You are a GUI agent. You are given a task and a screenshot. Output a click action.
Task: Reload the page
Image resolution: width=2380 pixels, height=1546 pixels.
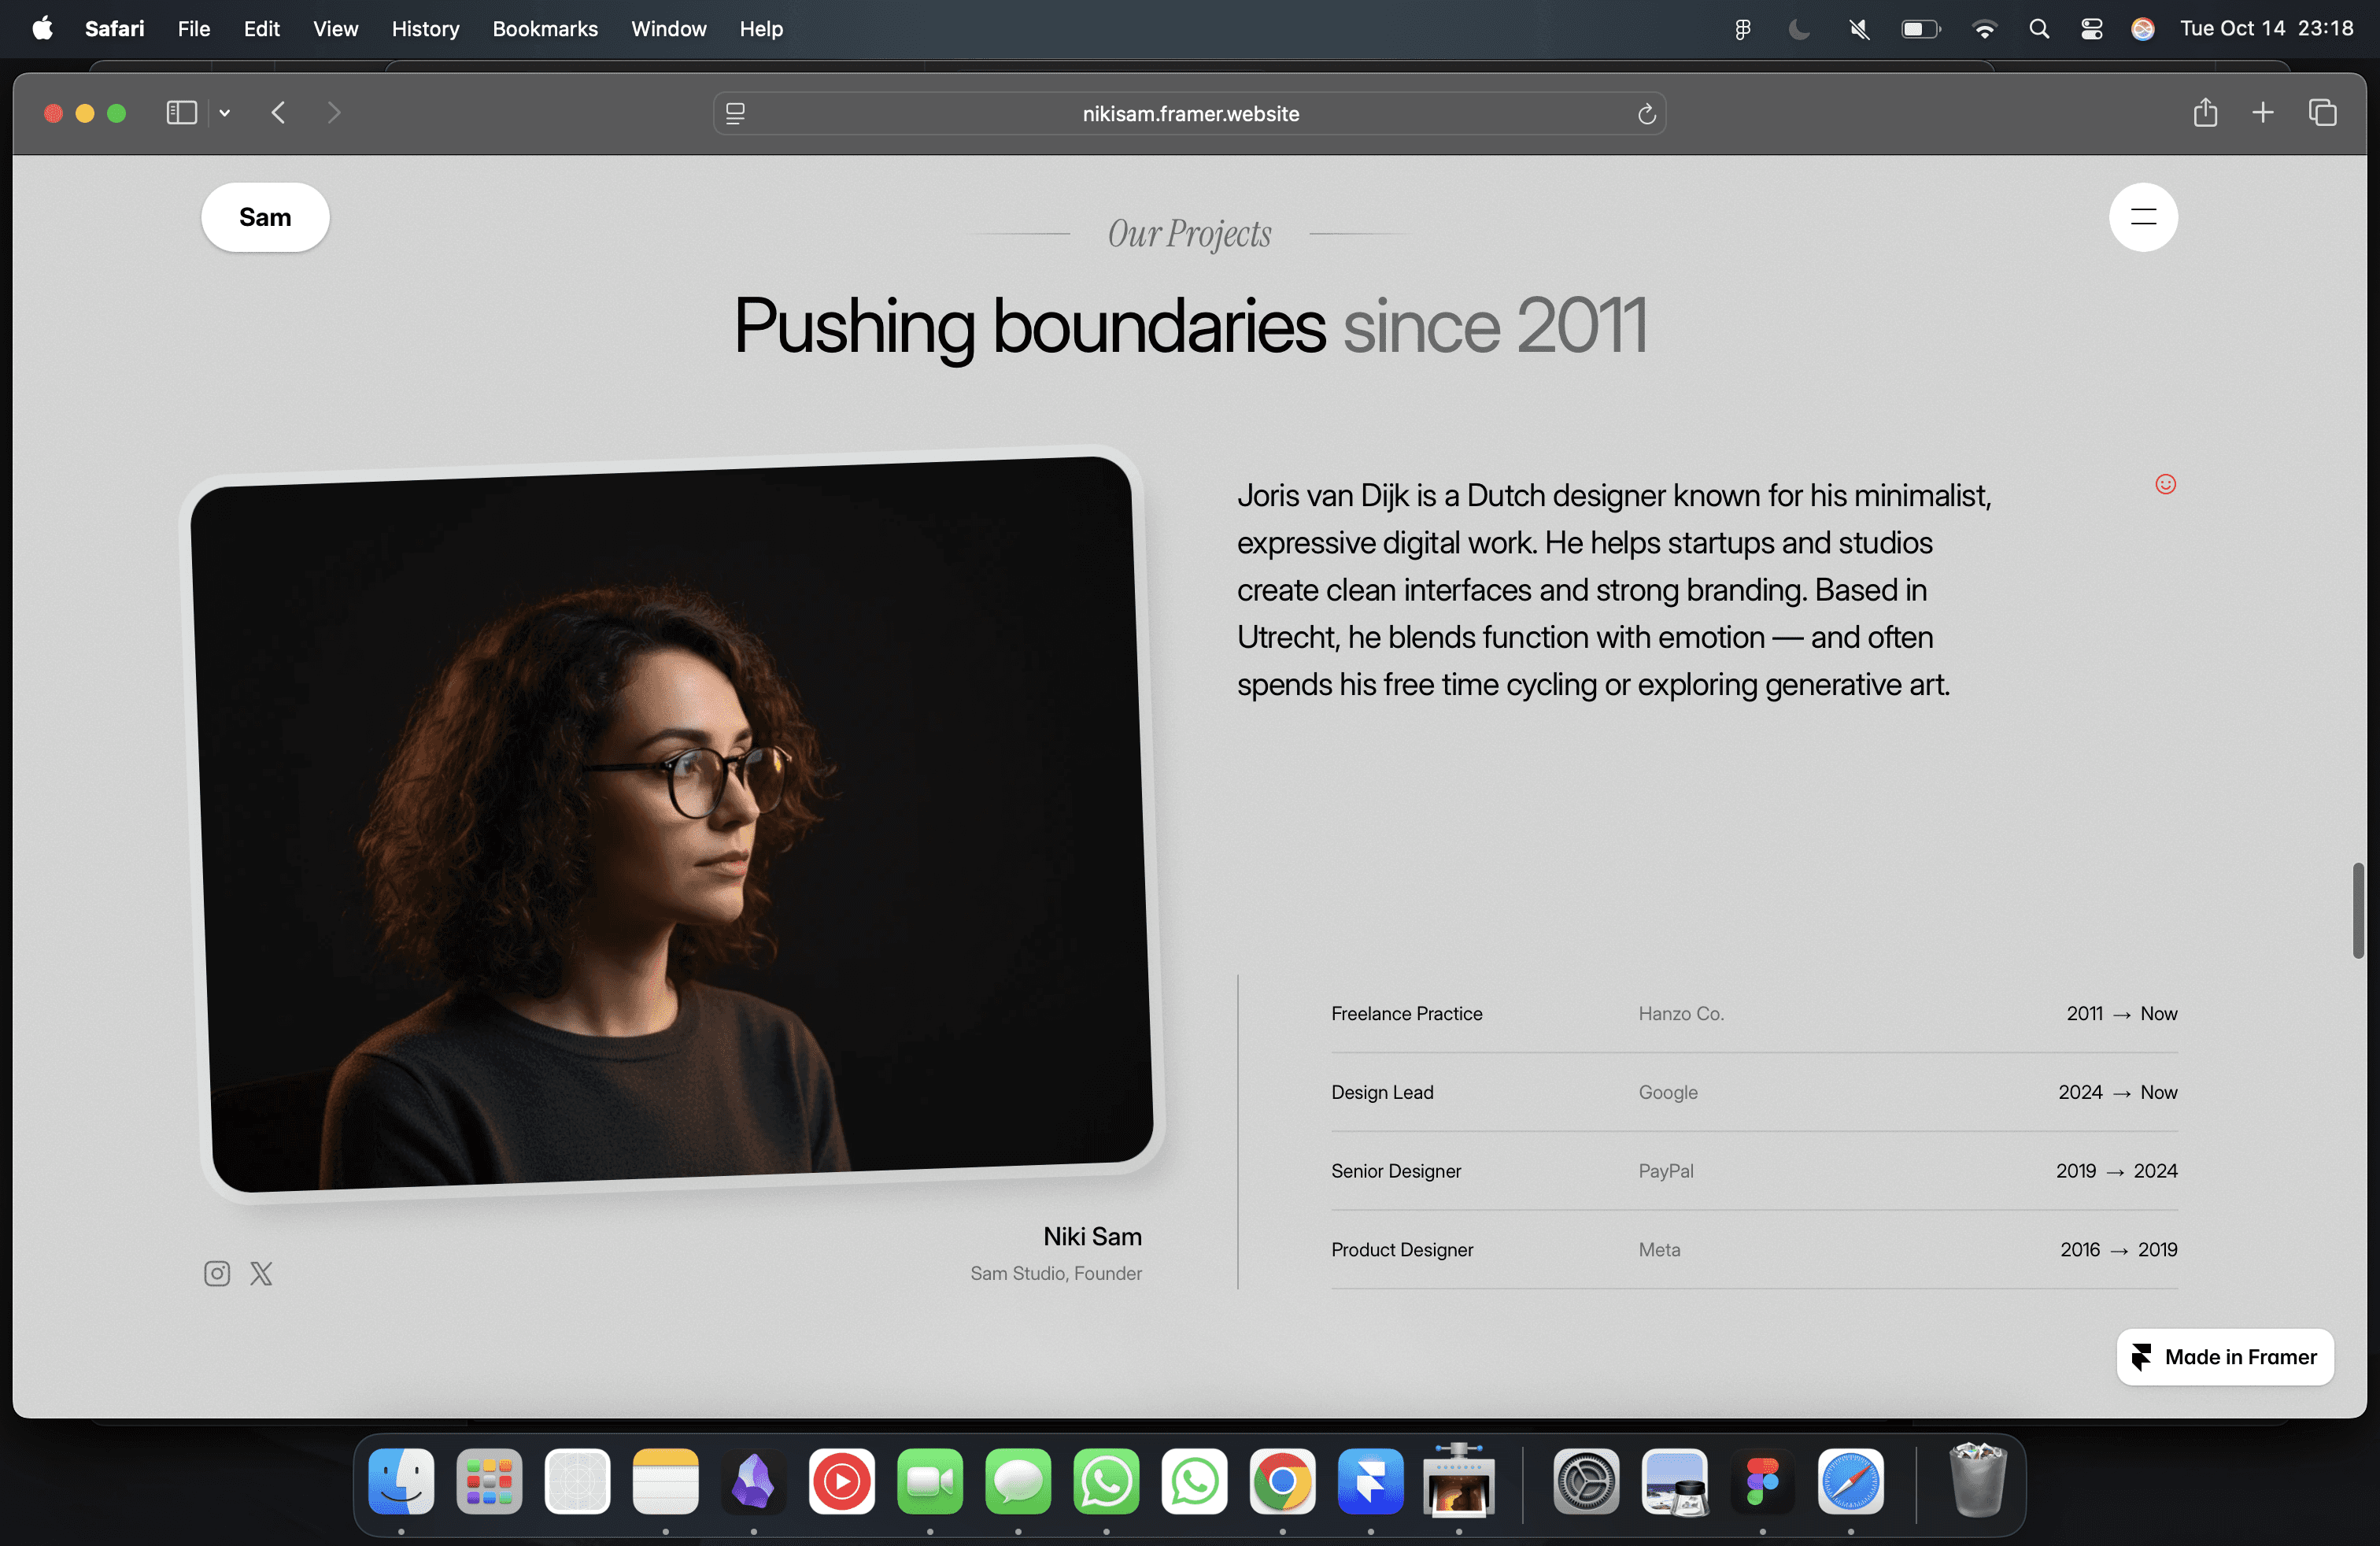point(1646,114)
